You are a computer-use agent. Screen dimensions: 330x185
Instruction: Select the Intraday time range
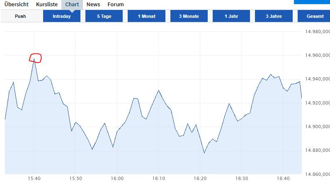pos(62,16)
